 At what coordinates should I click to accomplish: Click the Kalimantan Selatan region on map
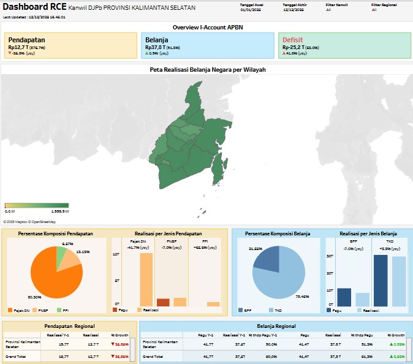196,138
